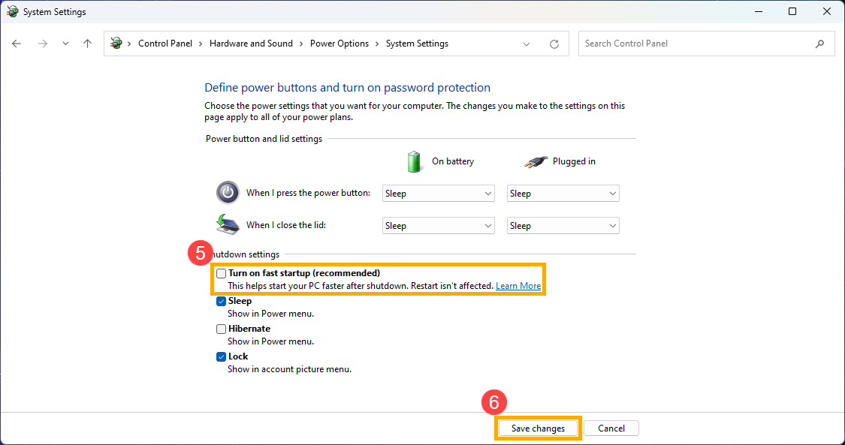This screenshot has width=845, height=445.
Task: Click the Refresh icon in address bar
Action: click(x=554, y=44)
